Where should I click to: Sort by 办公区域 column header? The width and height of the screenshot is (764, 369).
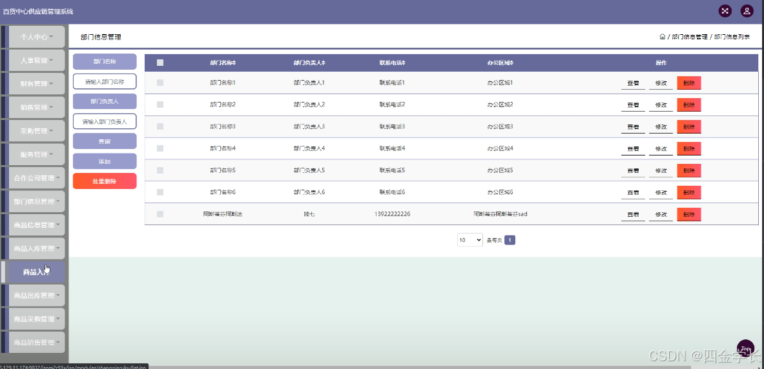(501, 63)
